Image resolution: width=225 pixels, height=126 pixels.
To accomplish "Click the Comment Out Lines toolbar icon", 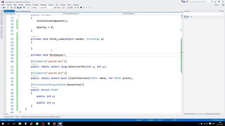I will click(x=75, y=8).
